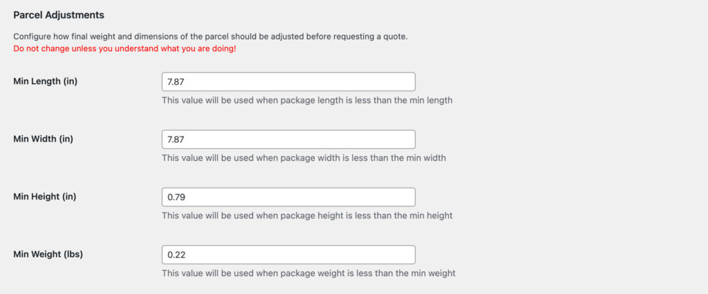Click the help text mentioning min weight

click(x=308, y=273)
